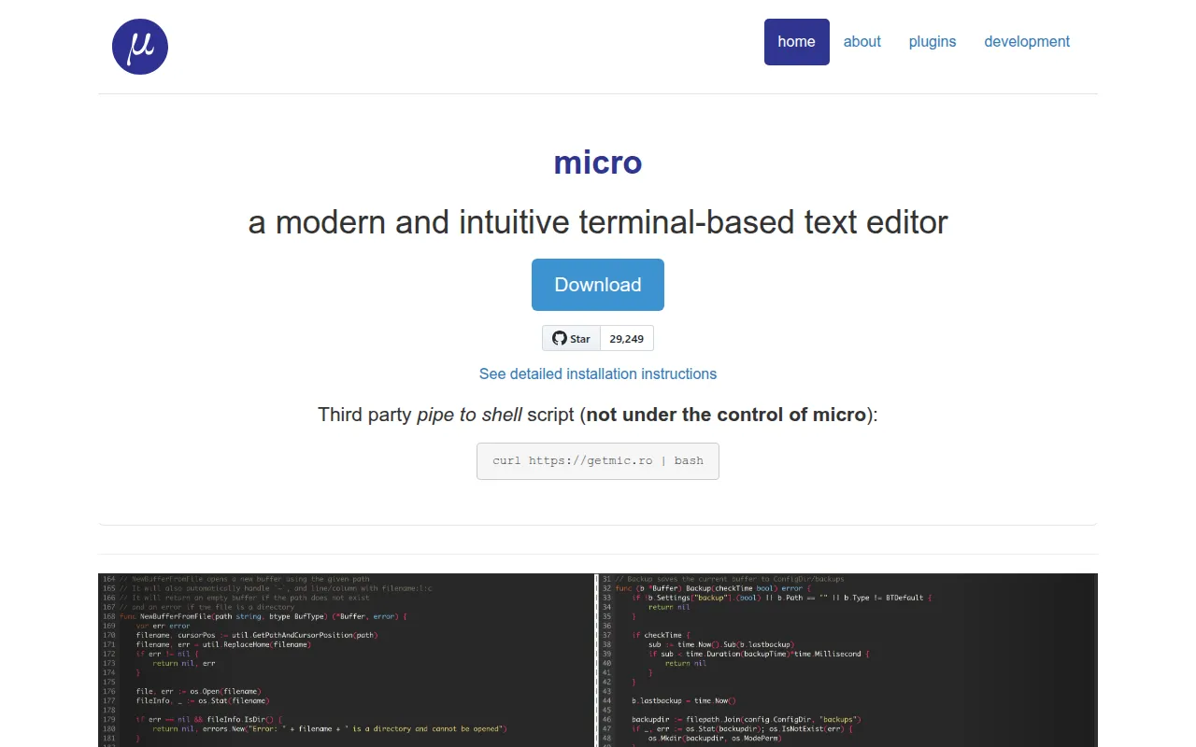
Task: Open the editor screenshot image
Action: 598,660
